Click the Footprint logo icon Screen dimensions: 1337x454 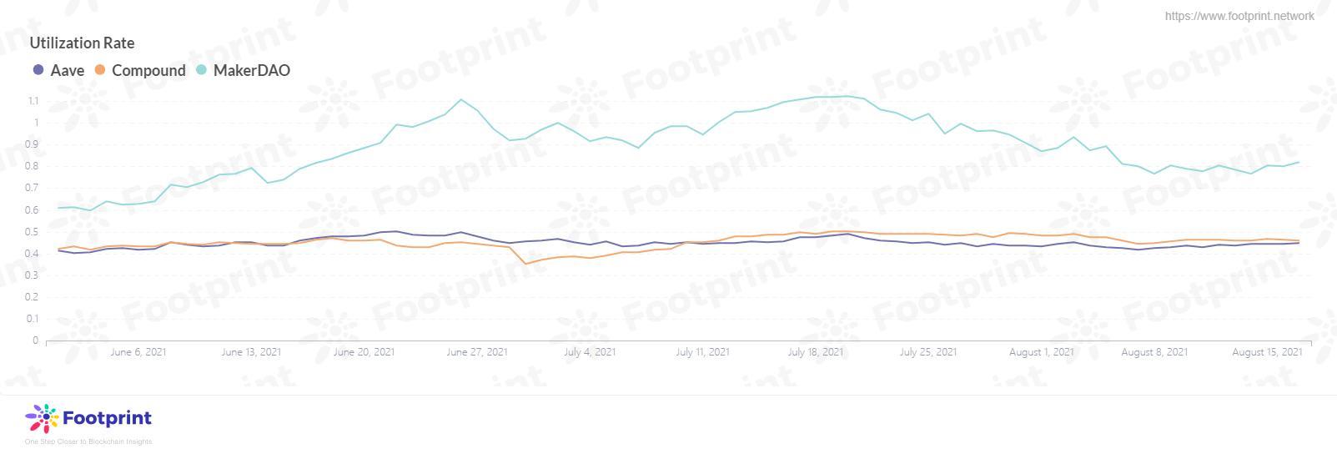pos(42,418)
